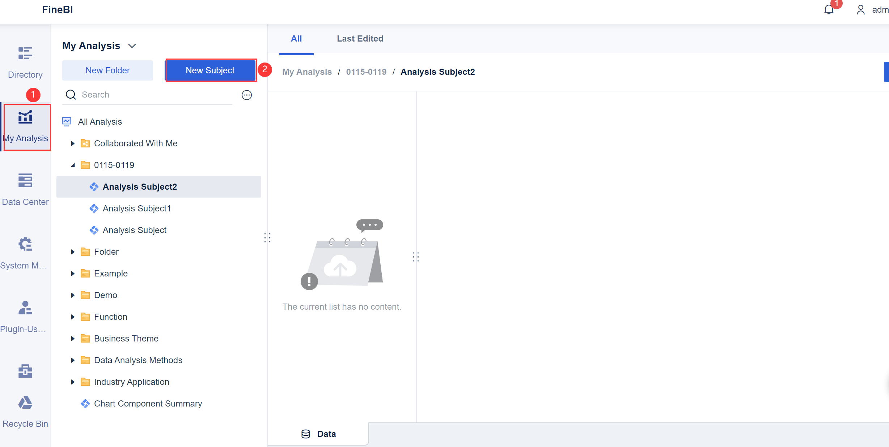The width and height of the screenshot is (889, 447).
Task: Open the admin user account icon
Action: [x=860, y=10]
